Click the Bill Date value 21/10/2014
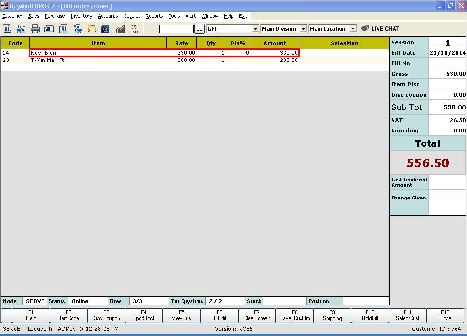 [x=447, y=53]
